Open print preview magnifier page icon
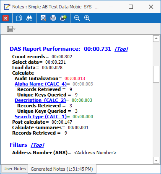 pyautogui.click(x=43, y=18)
